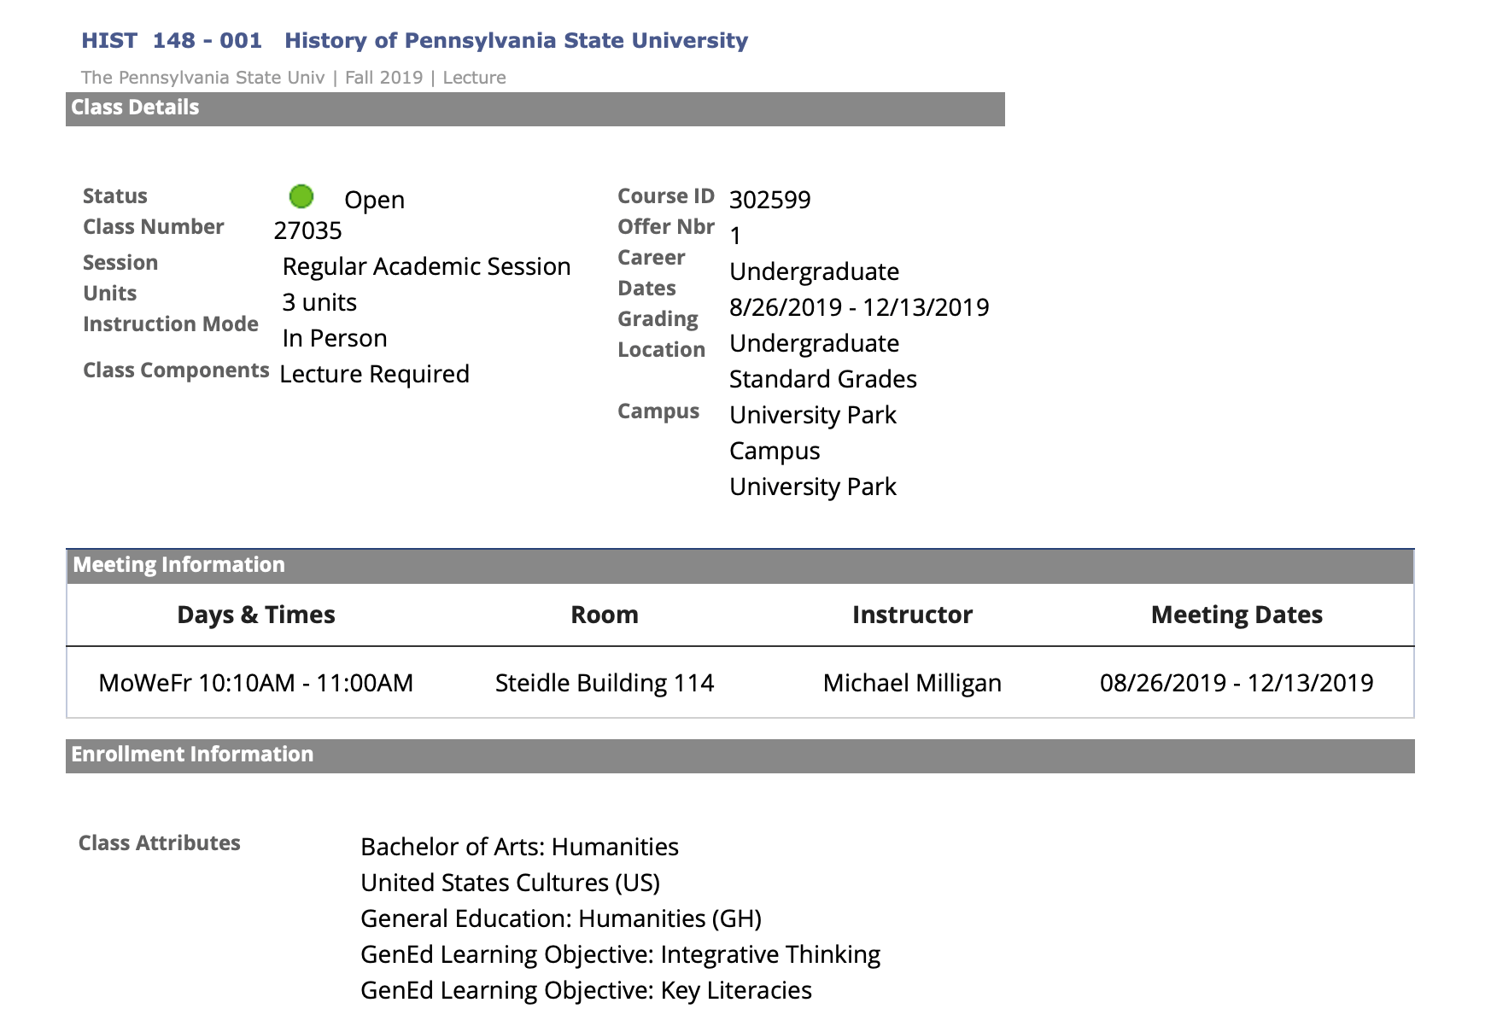
Task: Click the 'Location' field label
Action: tap(662, 350)
